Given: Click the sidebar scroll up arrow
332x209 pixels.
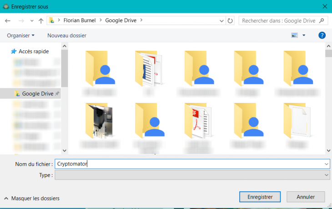Looking at the screenshot, I should (65, 46).
